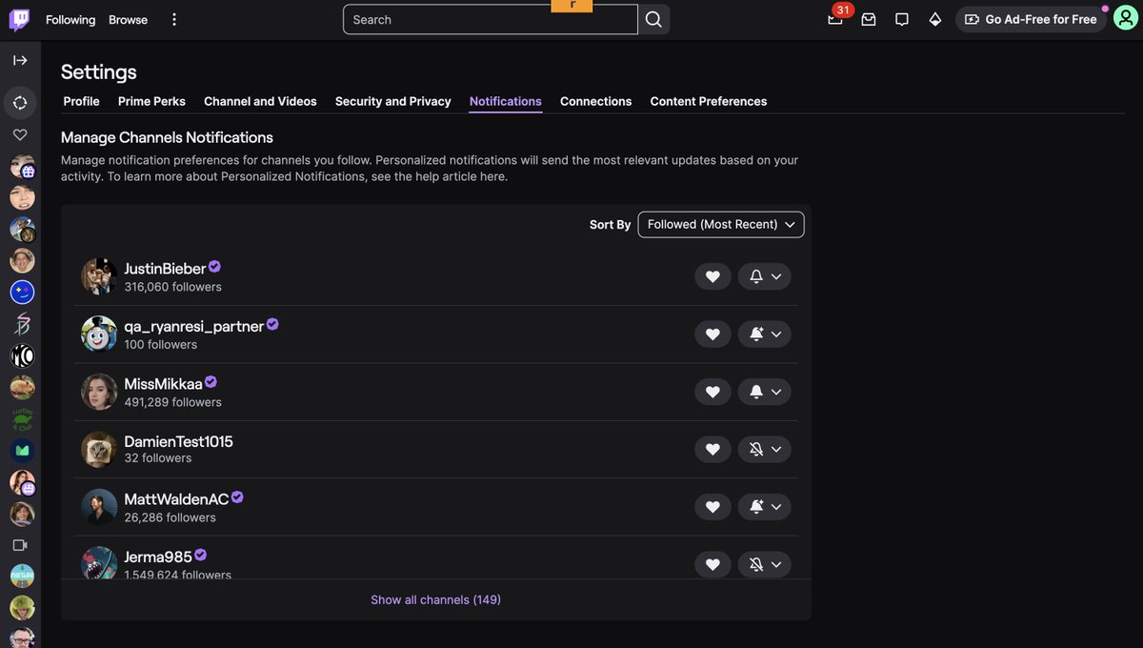Click Browse in the top navigation

128,19
